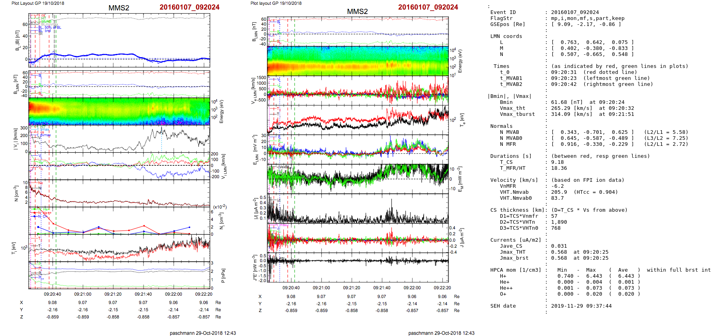
Task: Click the HPCA mom heading
Action: pyautogui.click(x=516, y=270)
